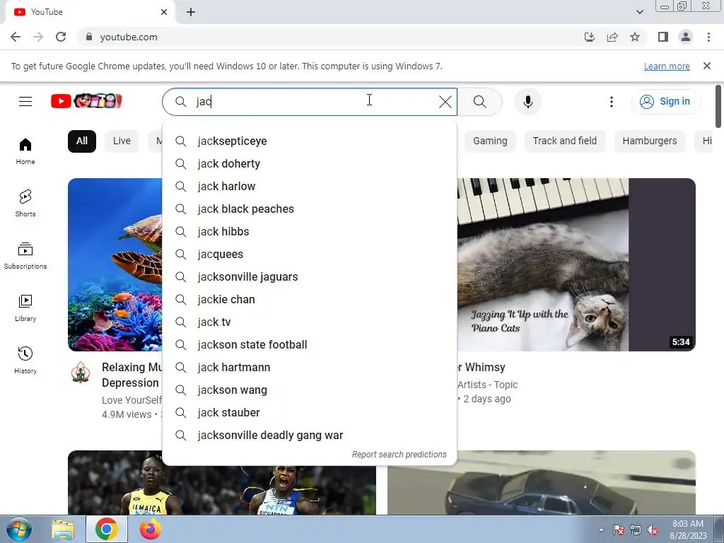Screen dimensions: 724x543
Task: Share this page via the share icon
Action: [x=612, y=37]
